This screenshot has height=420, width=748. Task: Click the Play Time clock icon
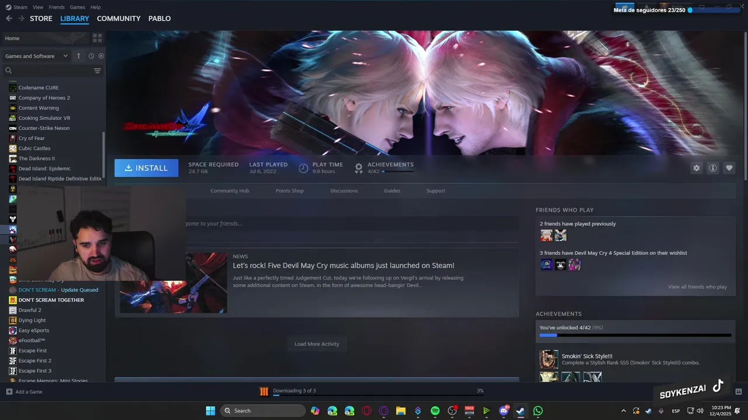coord(303,168)
